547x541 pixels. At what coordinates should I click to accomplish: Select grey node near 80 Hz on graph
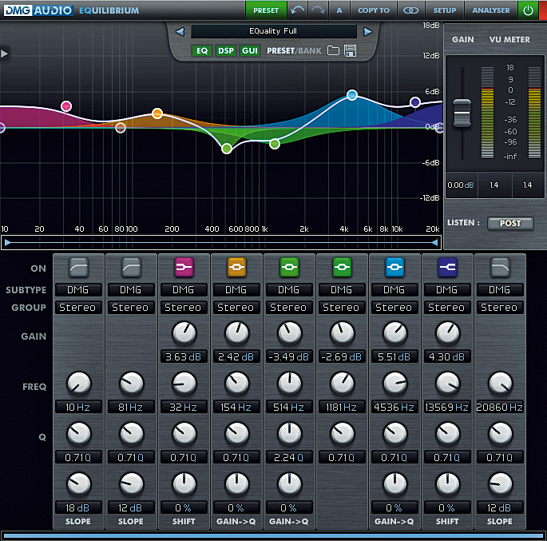(121, 128)
